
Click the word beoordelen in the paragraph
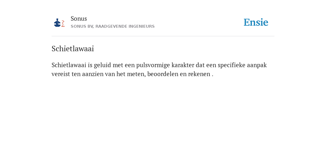(163, 74)
